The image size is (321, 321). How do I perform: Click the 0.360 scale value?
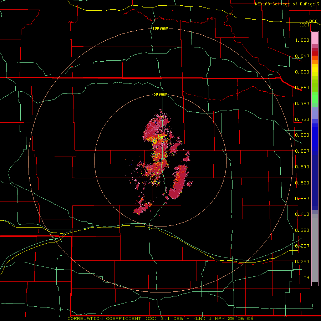(x=302, y=230)
